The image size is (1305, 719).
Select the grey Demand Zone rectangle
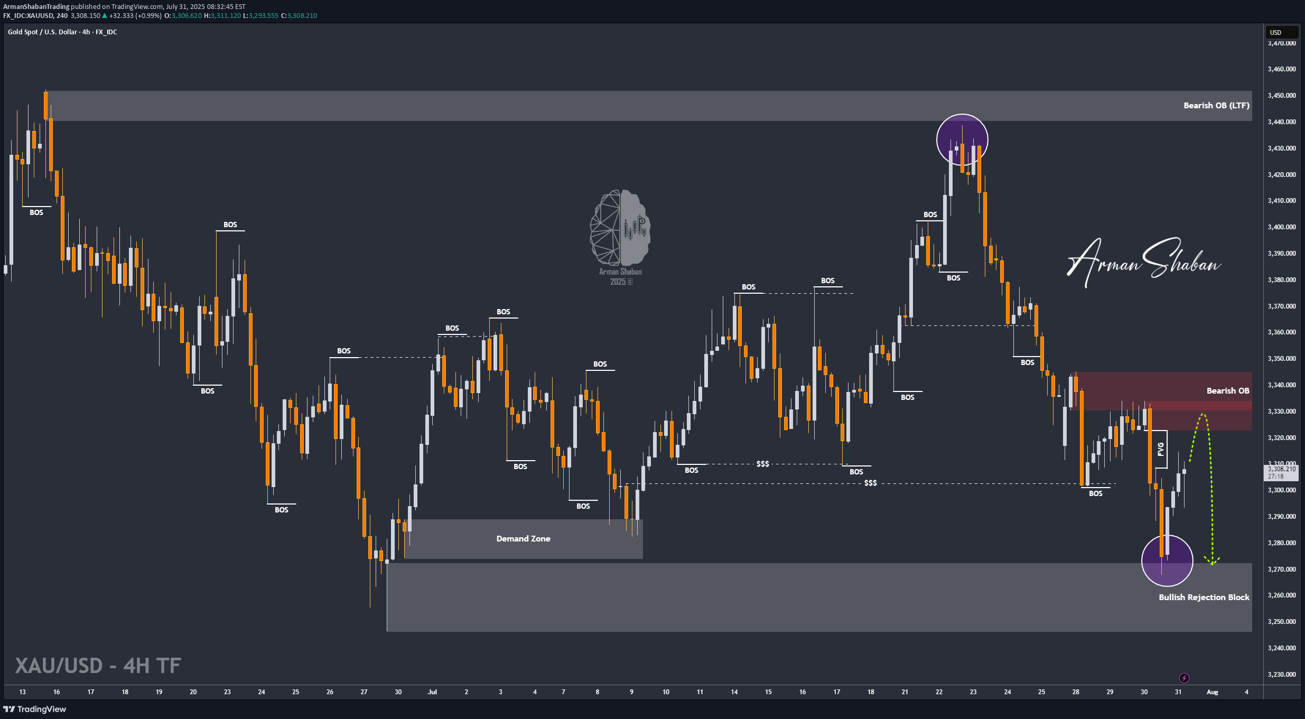tap(523, 538)
